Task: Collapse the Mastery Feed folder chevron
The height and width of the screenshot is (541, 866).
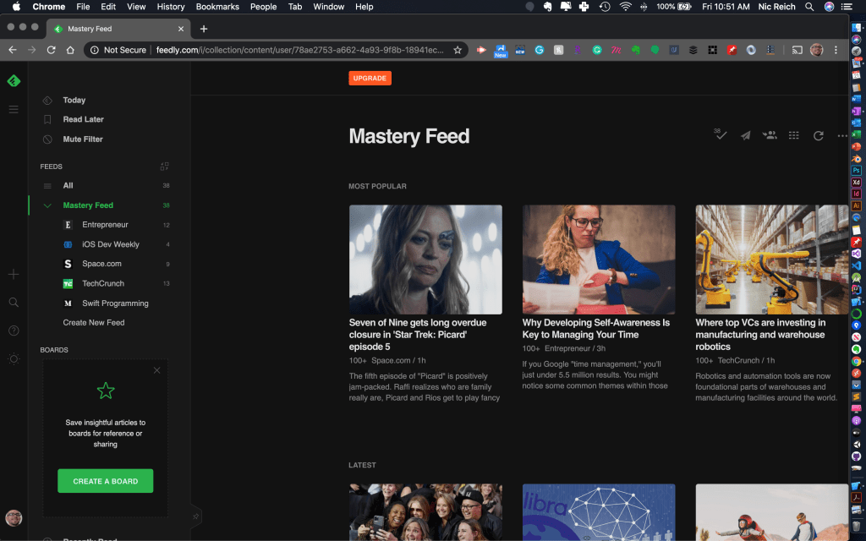Action: [x=47, y=205]
